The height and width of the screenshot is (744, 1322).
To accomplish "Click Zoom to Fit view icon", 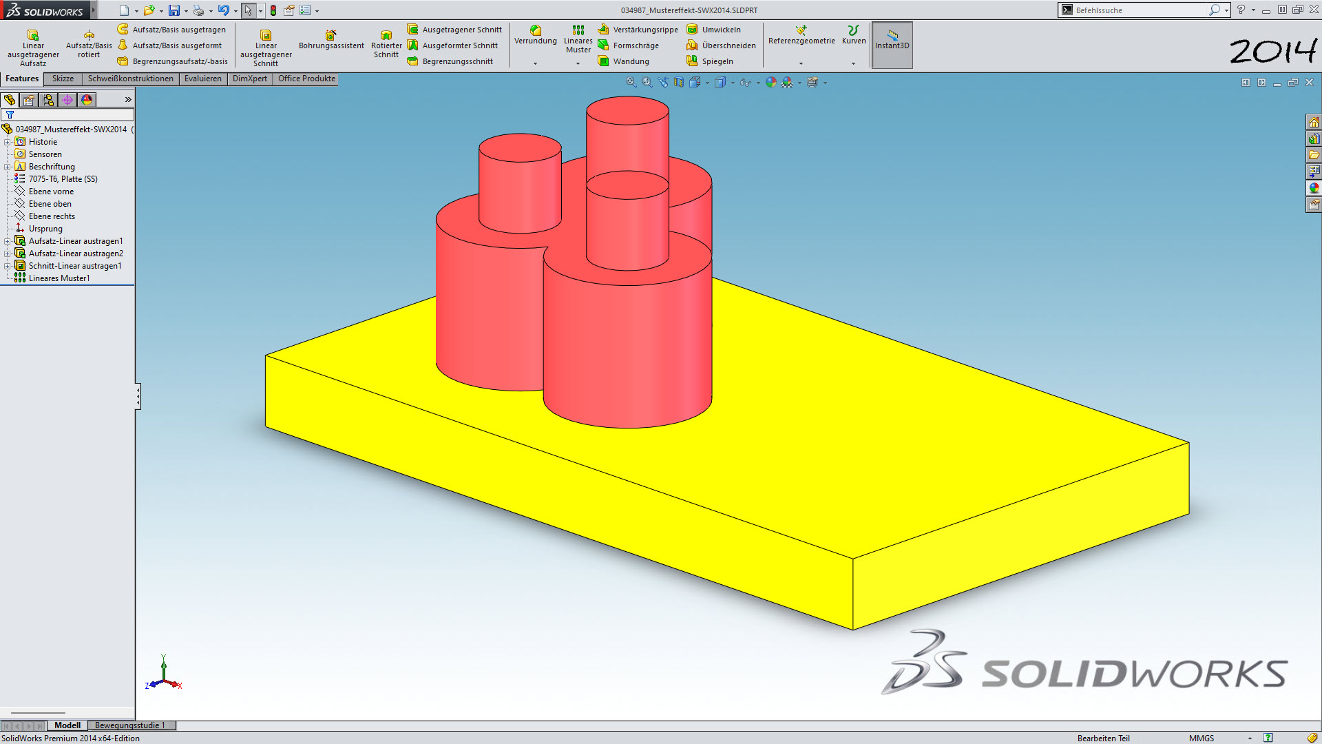I will pyautogui.click(x=631, y=82).
